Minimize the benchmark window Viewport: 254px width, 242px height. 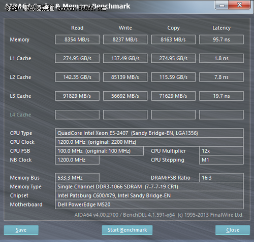[222, 5]
